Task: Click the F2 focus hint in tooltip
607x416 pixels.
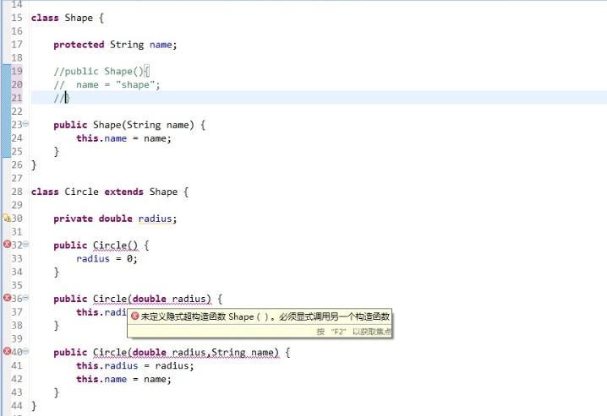Action: click(354, 332)
